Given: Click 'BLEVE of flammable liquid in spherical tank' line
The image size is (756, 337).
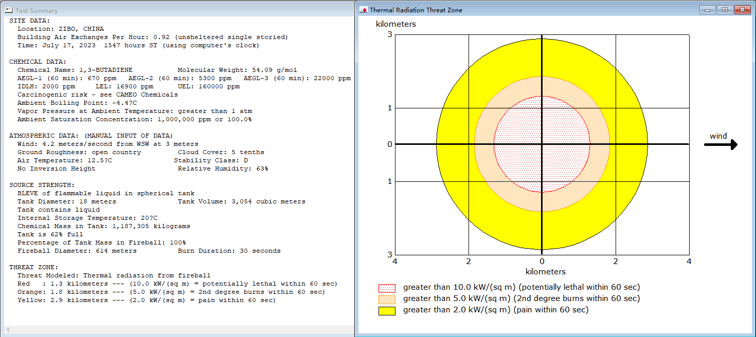Looking at the screenshot, I should point(106,193).
